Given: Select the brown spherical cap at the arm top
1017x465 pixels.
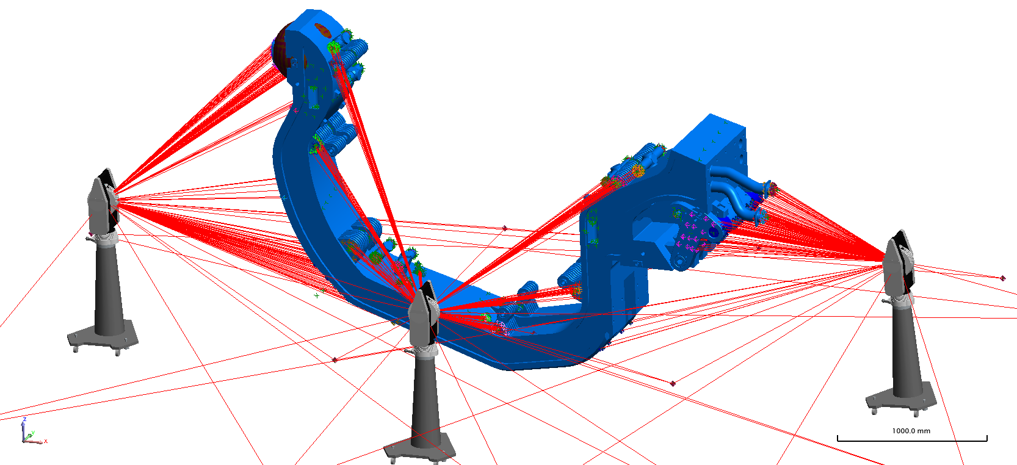Looking at the screenshot, I should pos(282,50).
